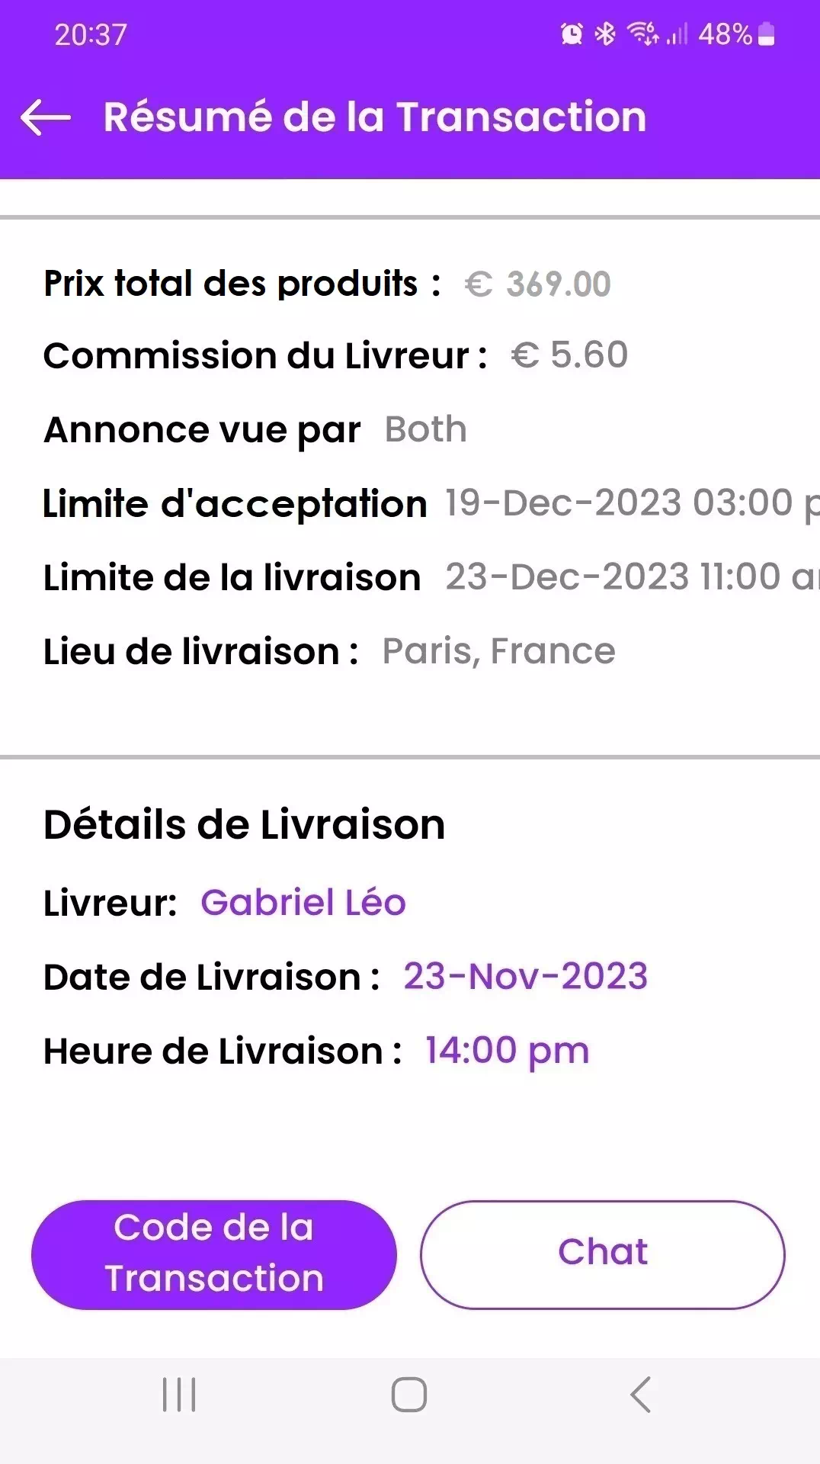Tap the Paris, France delivery location

pyautogui.click(x=498, y=652)
